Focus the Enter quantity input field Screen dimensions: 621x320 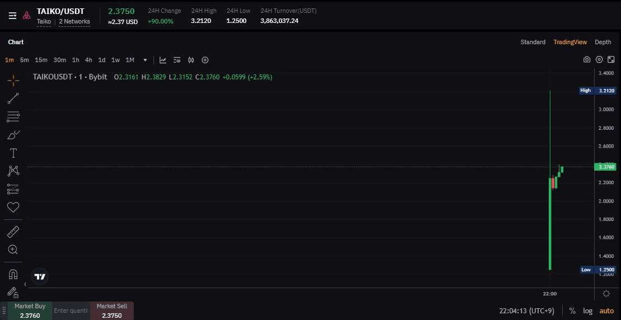tap(71, 311)
